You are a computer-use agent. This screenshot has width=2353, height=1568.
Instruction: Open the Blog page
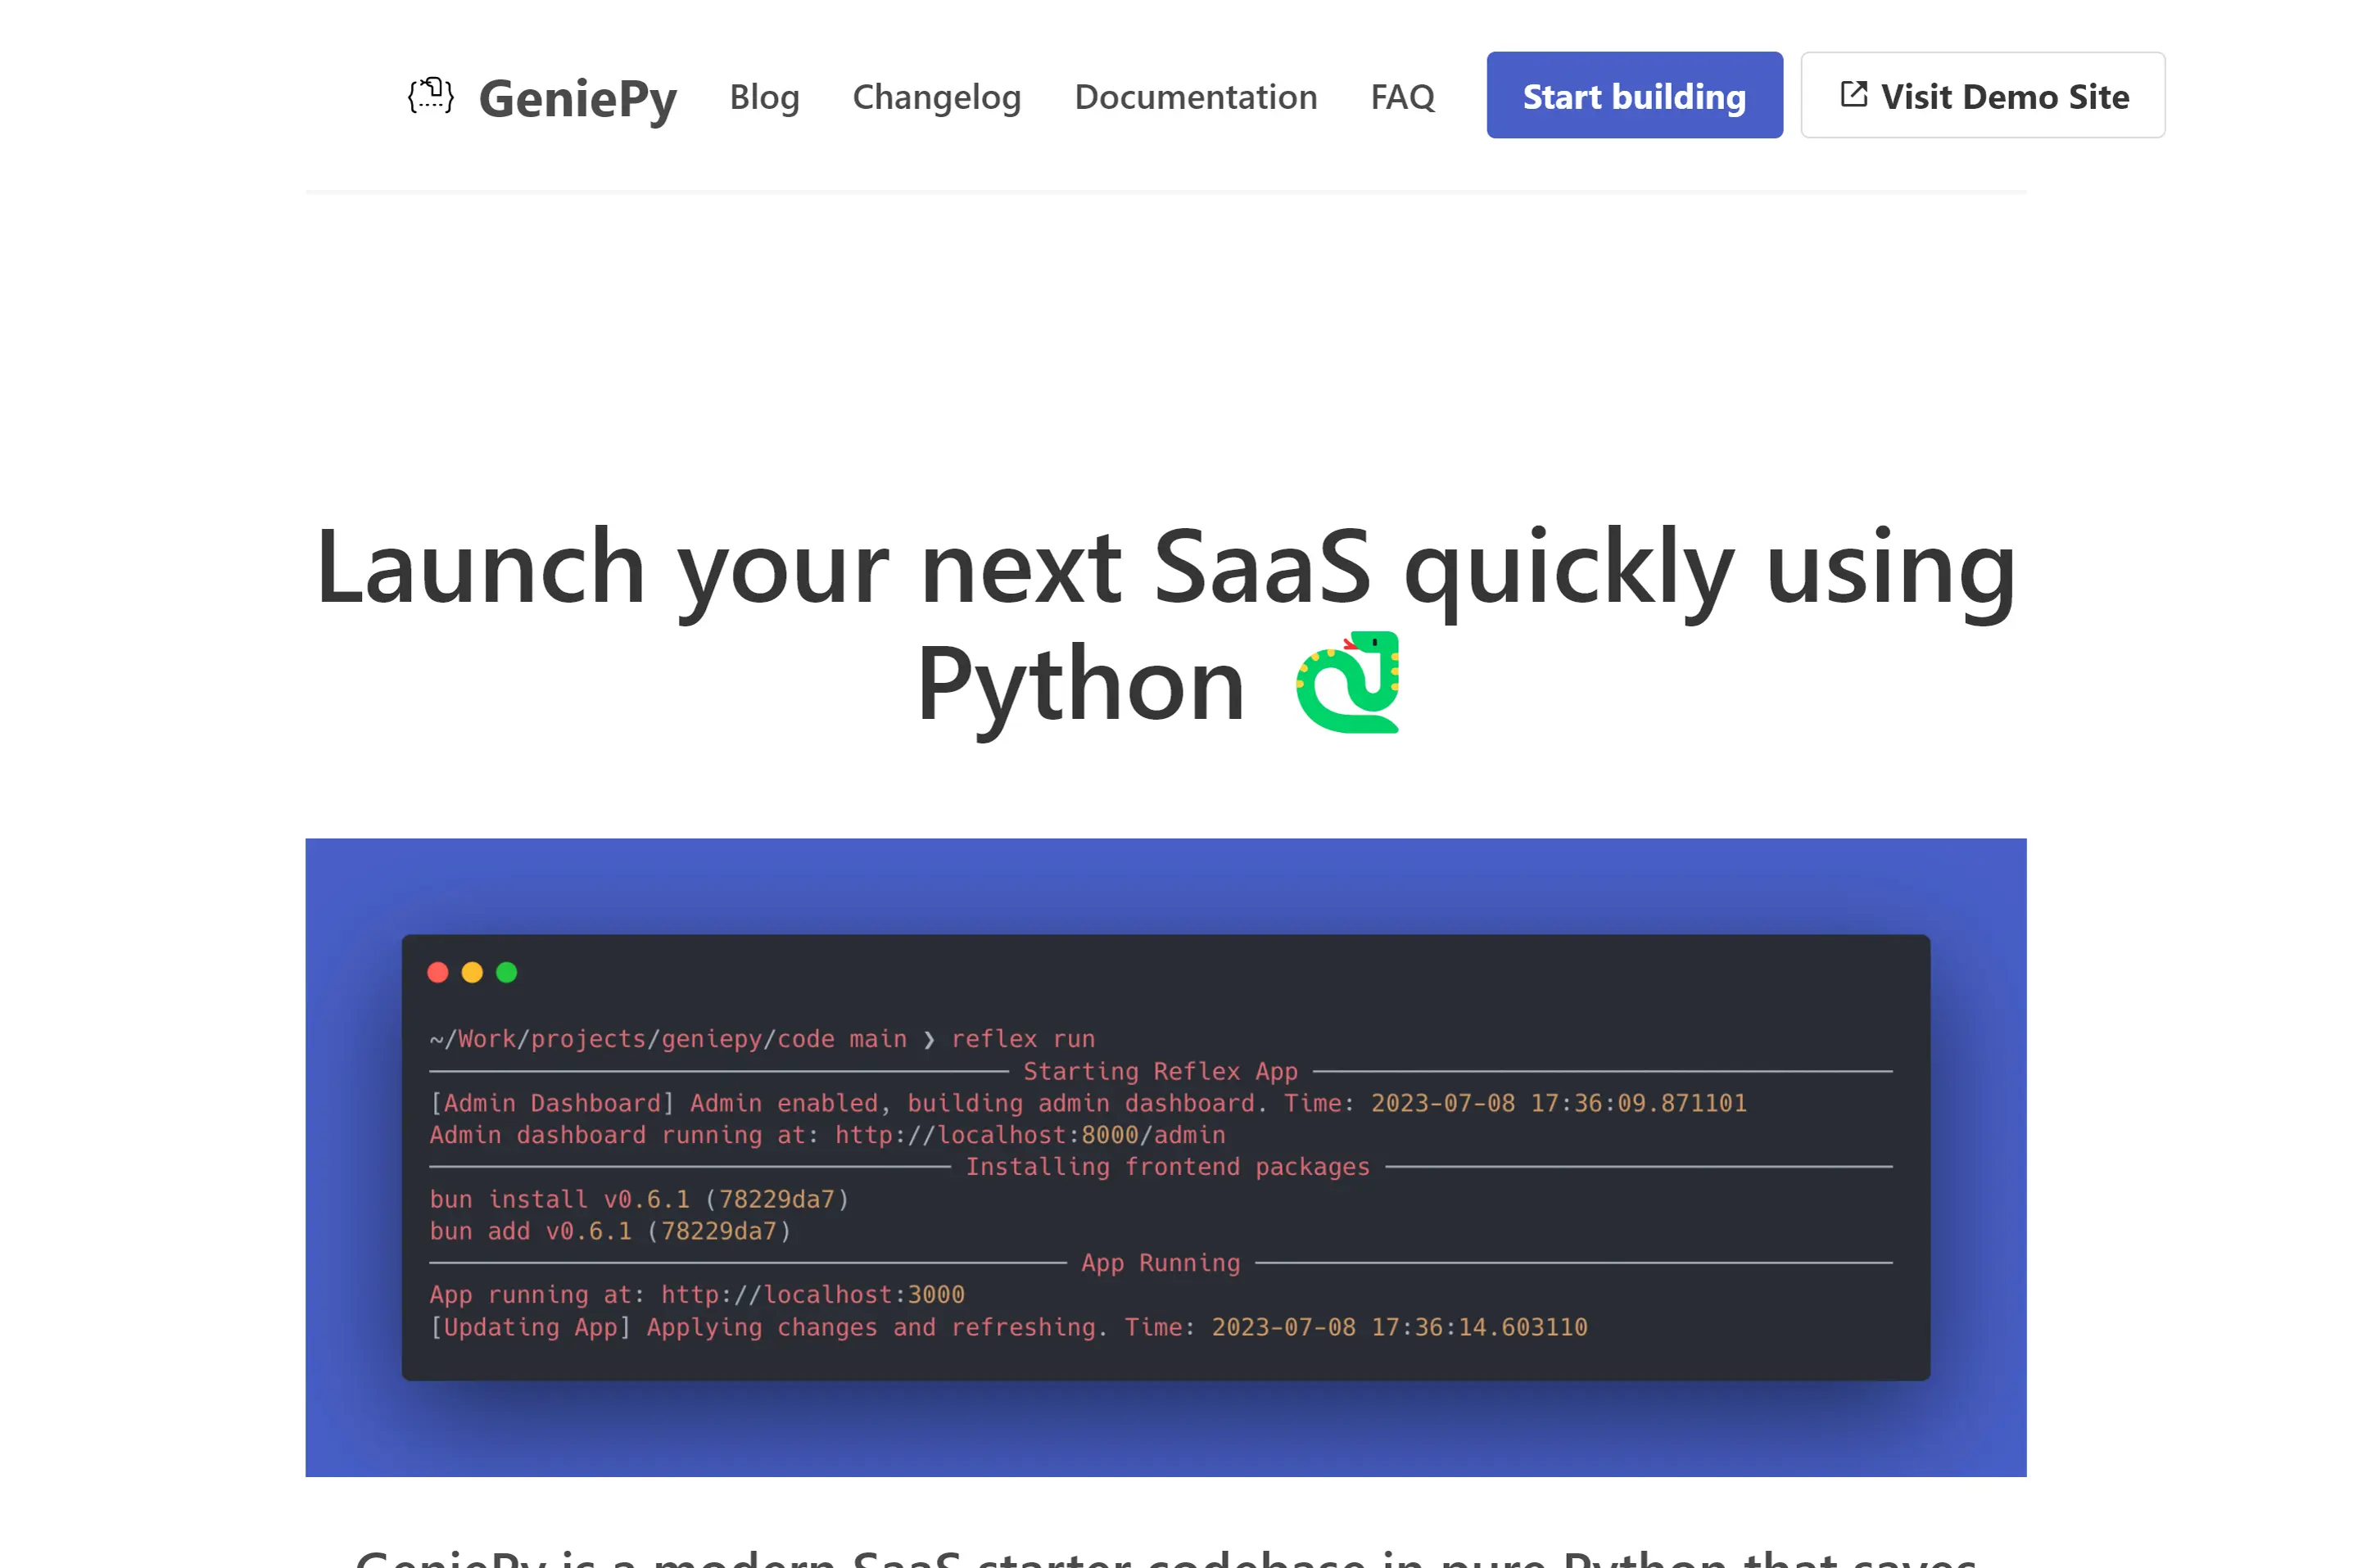(x=764, y=97)
